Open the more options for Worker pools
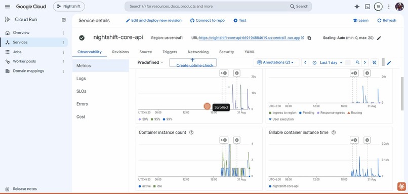Viewport: 408px width, 194px height. point(64,62)
